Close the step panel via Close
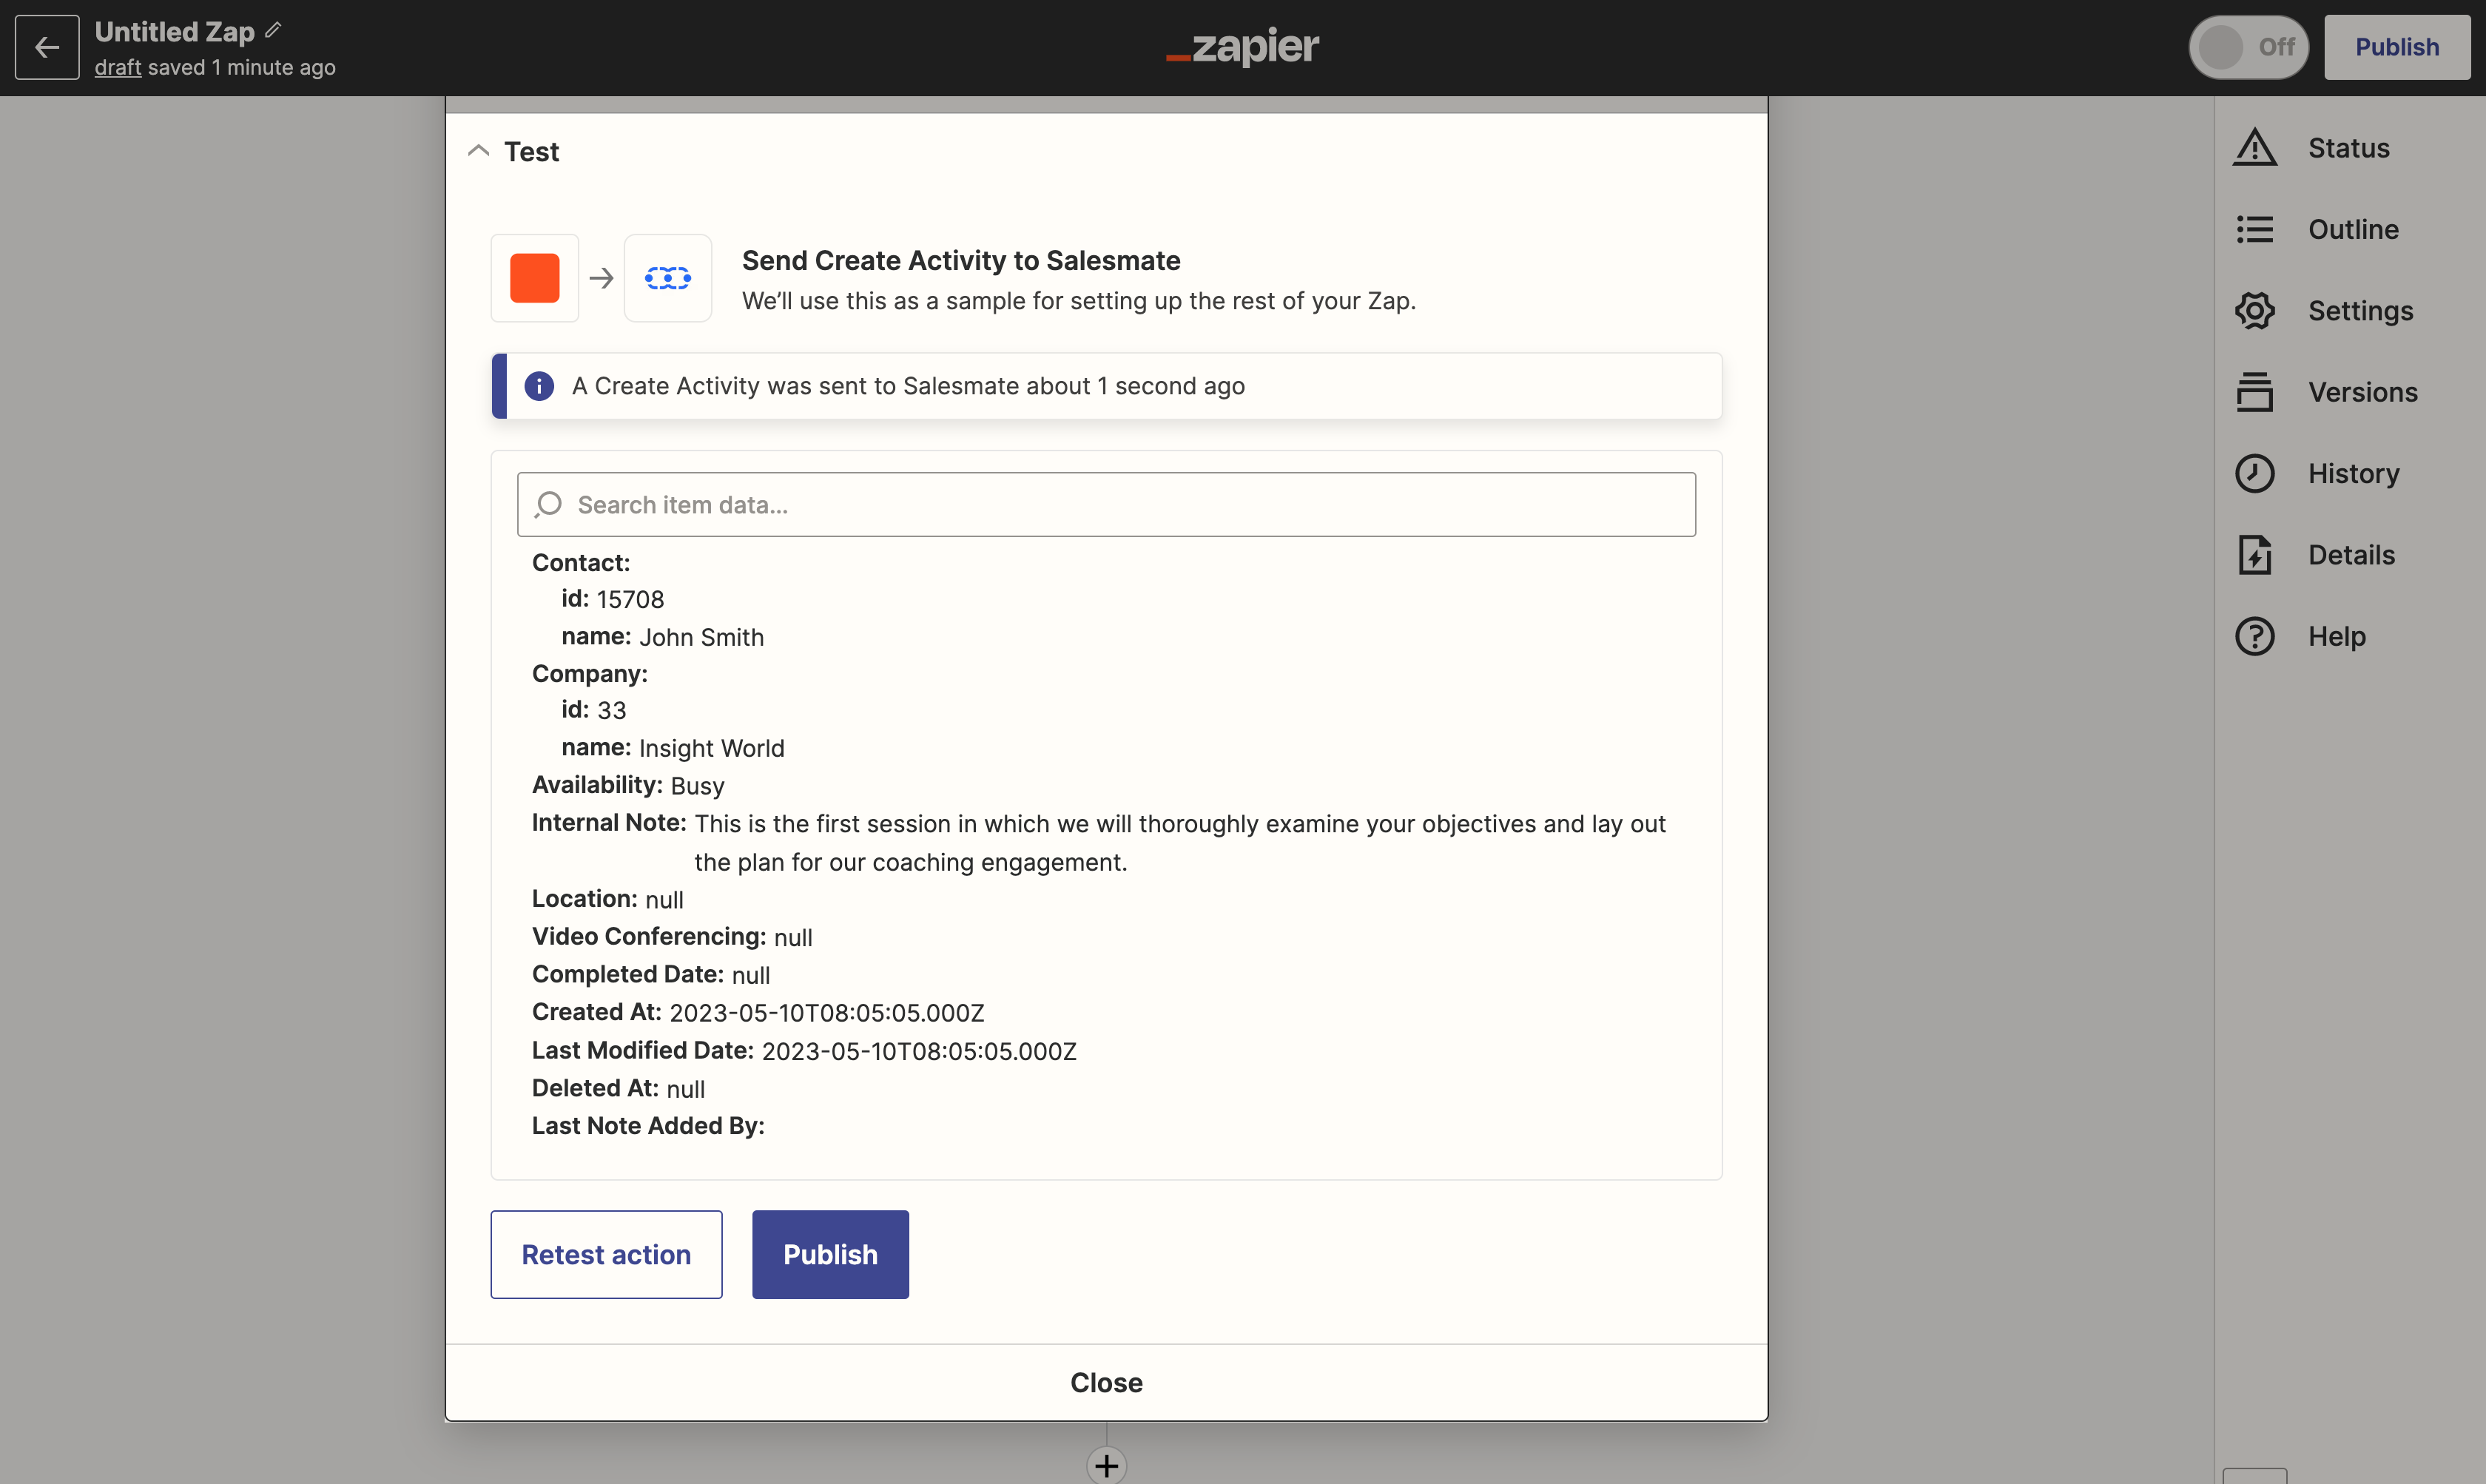The image size is (2486, 1484). pos(1106,1382)
